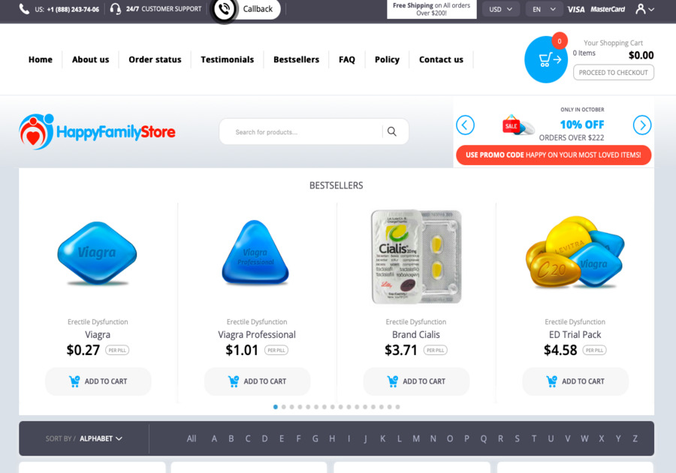Go to the FAQ page
This screenshot has width=676, height=473.
(346, 59)
